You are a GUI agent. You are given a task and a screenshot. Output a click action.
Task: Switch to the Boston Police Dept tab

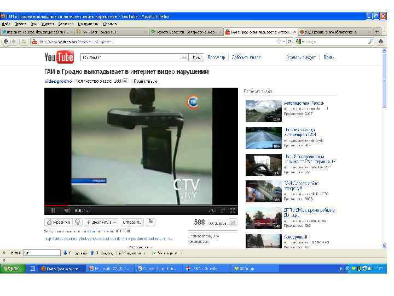pyautogui.click(x=37, y=32)
